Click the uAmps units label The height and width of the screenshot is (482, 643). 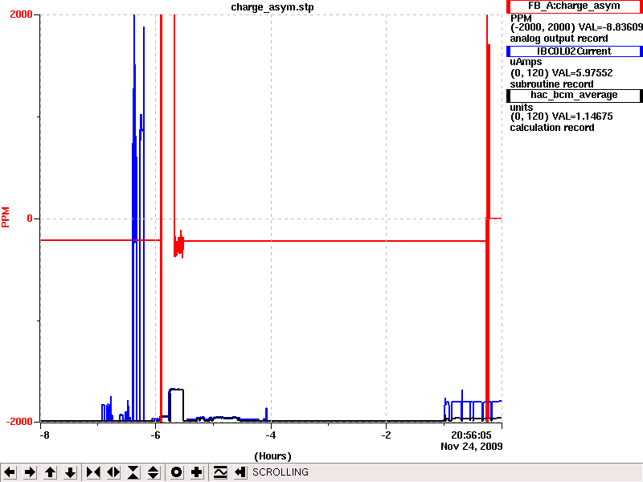pyautogui.click(x=526, y=62)
